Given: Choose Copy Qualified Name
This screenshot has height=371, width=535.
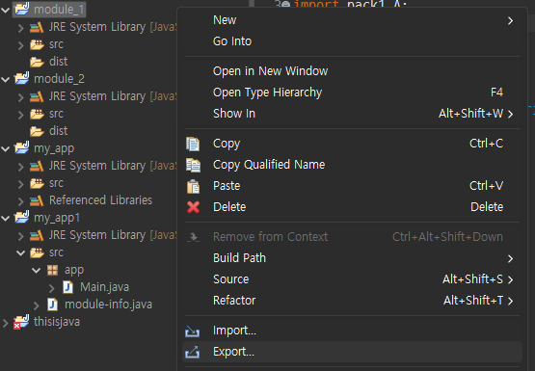Looking at the screenshot, I should tap(352, 165).
